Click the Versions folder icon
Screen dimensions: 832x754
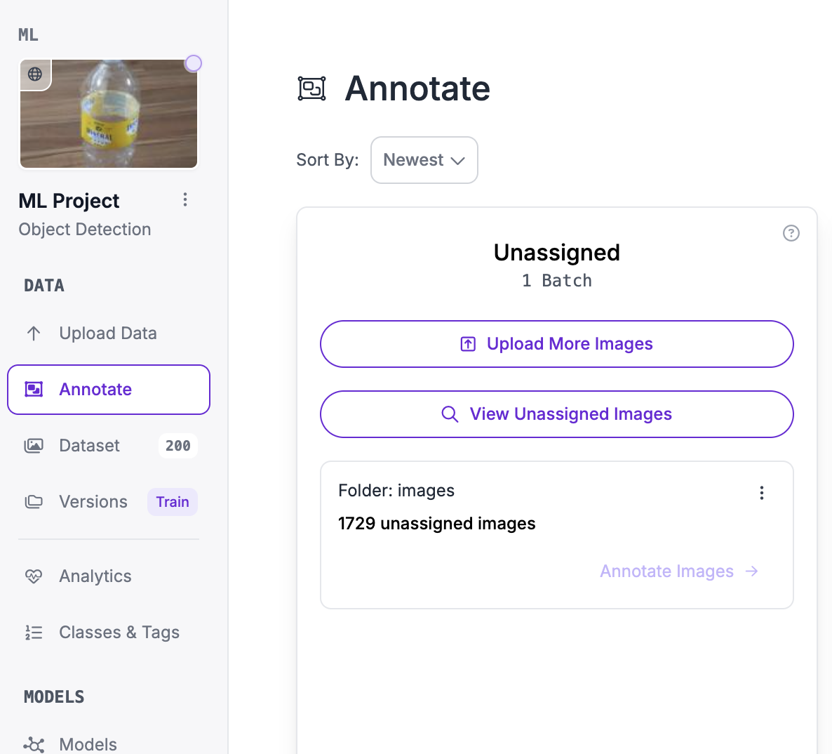tap(34, 502)
